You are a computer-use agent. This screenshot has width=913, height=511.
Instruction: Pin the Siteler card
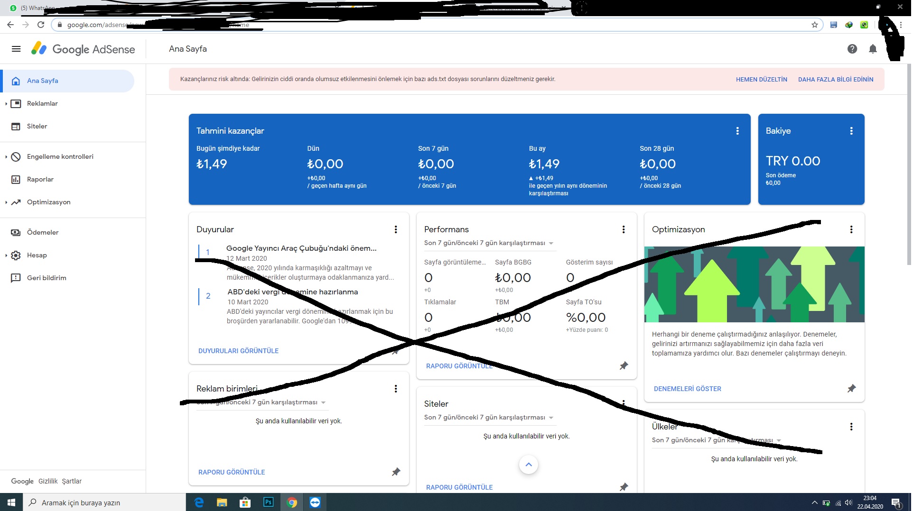(624, 487)
